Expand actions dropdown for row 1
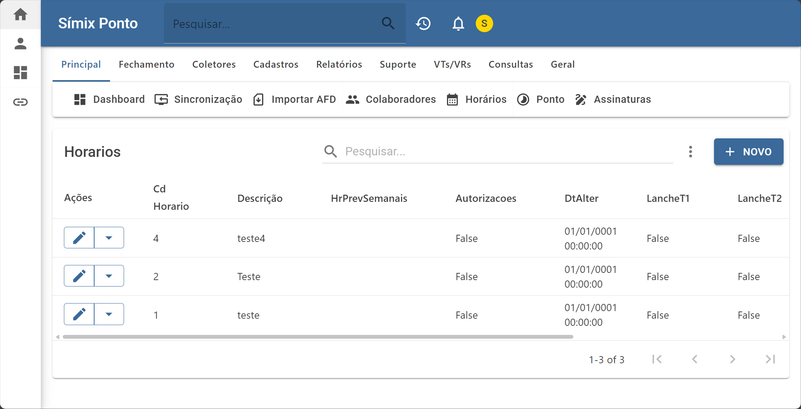The image size is (801, 409). point(109,314)
